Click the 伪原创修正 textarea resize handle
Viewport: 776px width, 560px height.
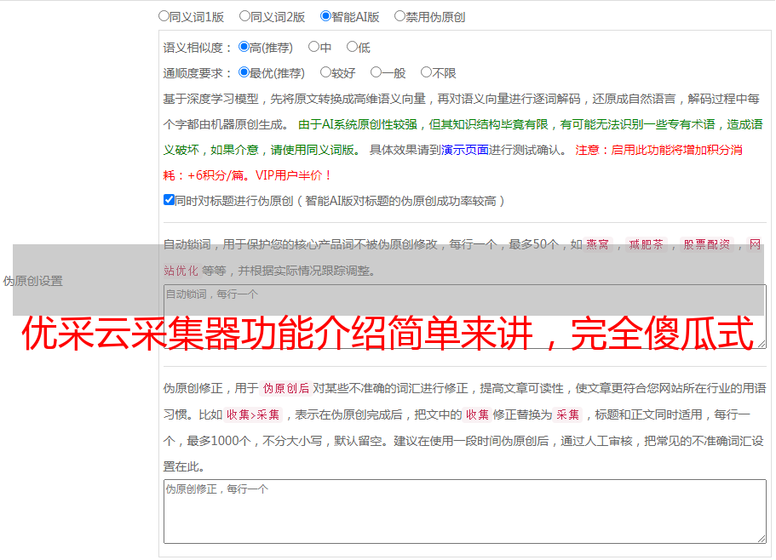tap(762, 539)
